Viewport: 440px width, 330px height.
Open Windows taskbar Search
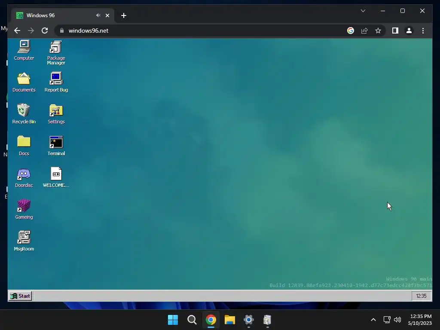pos(192,320)
